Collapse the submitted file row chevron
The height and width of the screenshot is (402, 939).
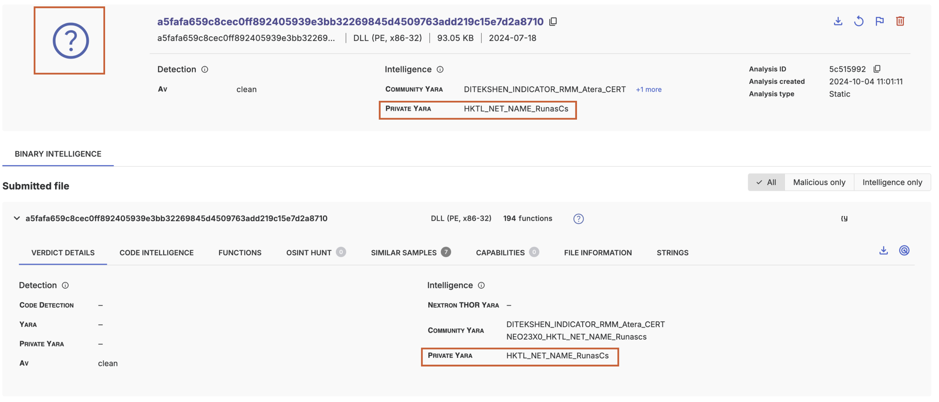[17, 218]
